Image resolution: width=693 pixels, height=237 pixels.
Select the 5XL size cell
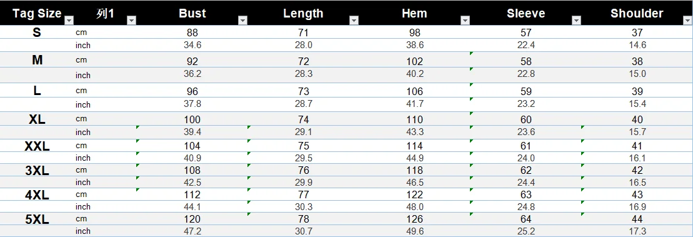pyautogui.click(x=37, y=219)
